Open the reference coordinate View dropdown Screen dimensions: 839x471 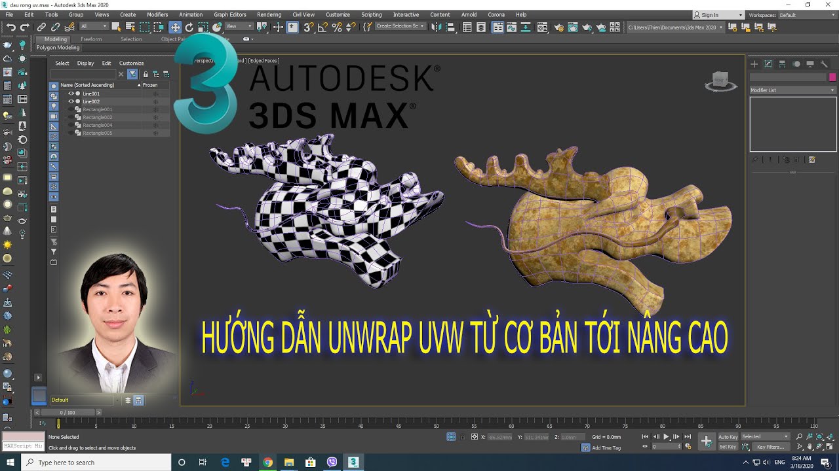pyautogui.click(x=239, y=27)
